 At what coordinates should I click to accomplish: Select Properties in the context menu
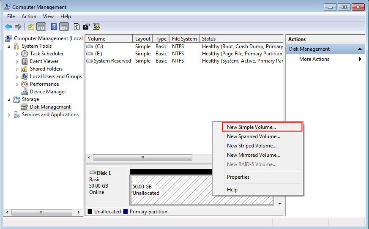[x=258, y=177]
